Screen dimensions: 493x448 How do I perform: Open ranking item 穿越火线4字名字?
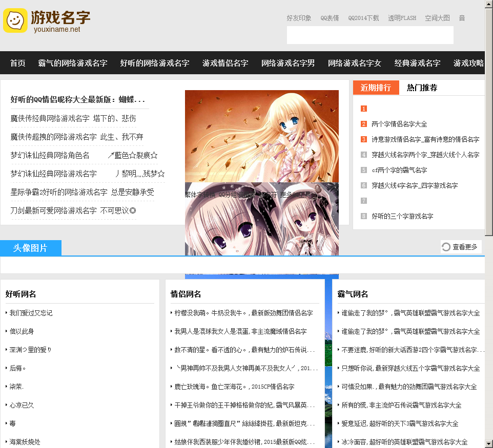(x=415, y=186)
